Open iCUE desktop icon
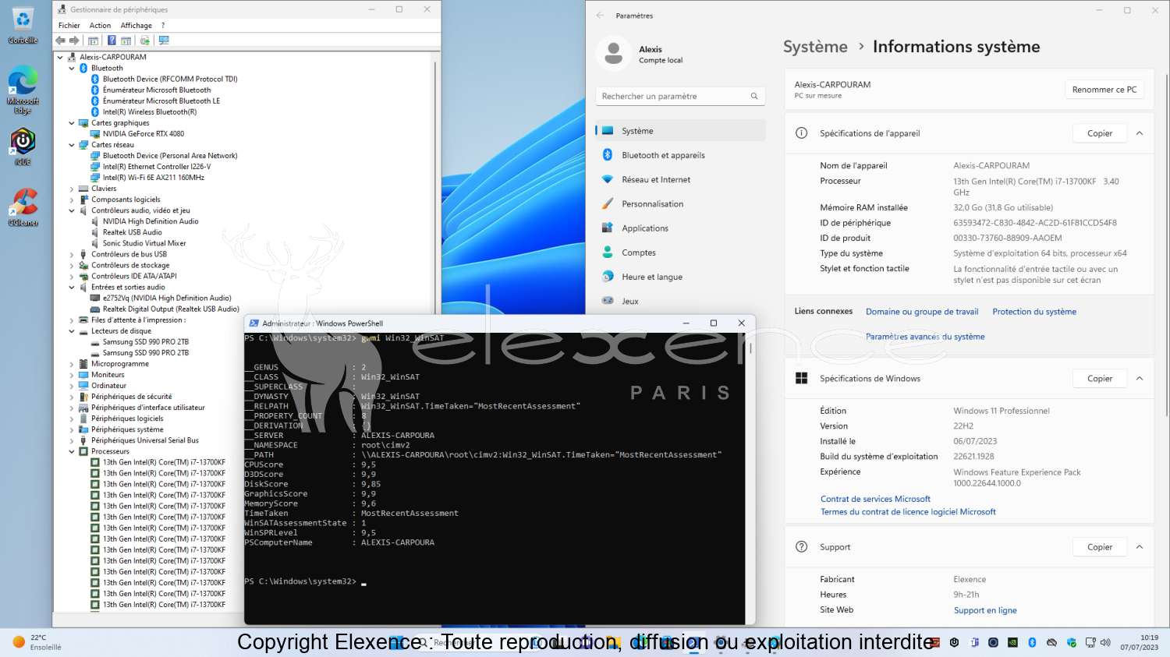 click(x=23, y=147)
